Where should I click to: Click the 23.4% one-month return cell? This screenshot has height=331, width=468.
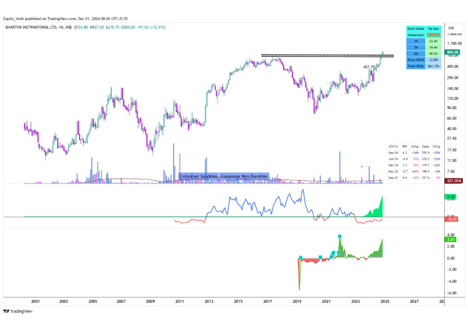pos(434,41)
